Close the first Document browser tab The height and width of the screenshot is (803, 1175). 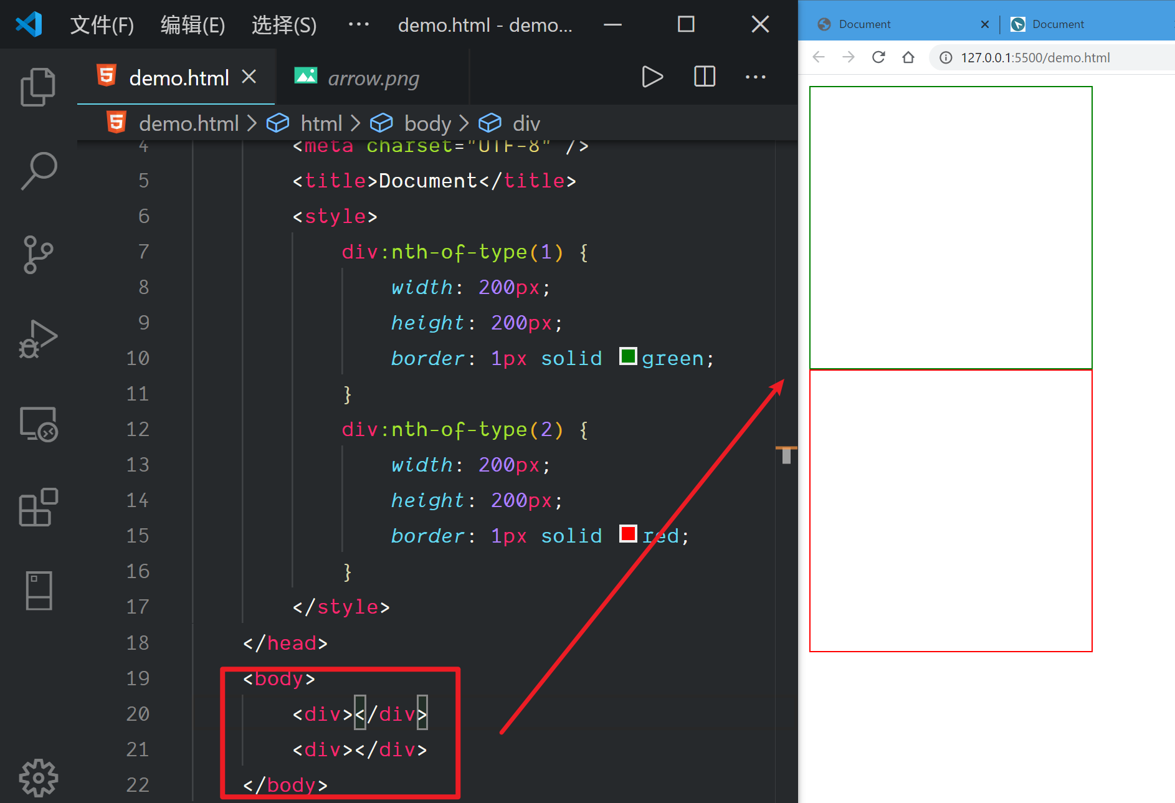pyautogui.click(x=985, y=24)
